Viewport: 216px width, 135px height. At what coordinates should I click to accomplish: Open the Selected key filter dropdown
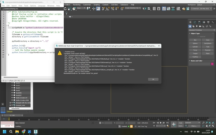(193, 123)
